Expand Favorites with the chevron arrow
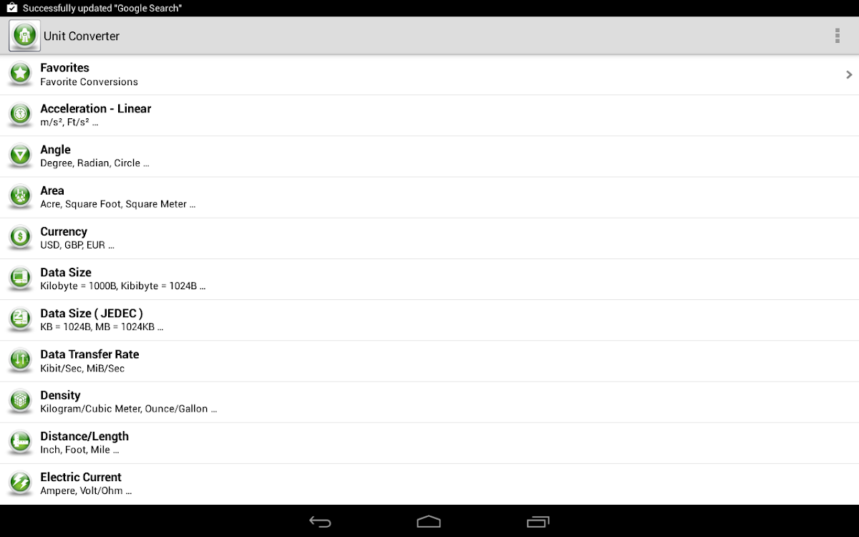This screenshot has width=859, height=537. [x=849, y=74]
